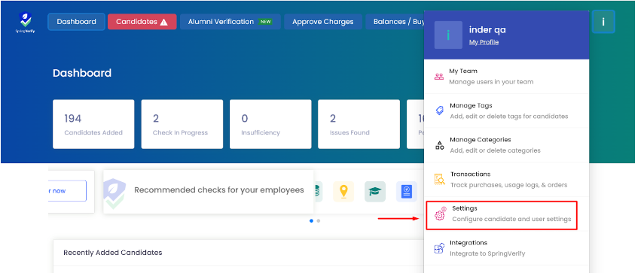Click the 194 Candidates Added card
This screenshot has width=644, height=276.
(93, 124)
